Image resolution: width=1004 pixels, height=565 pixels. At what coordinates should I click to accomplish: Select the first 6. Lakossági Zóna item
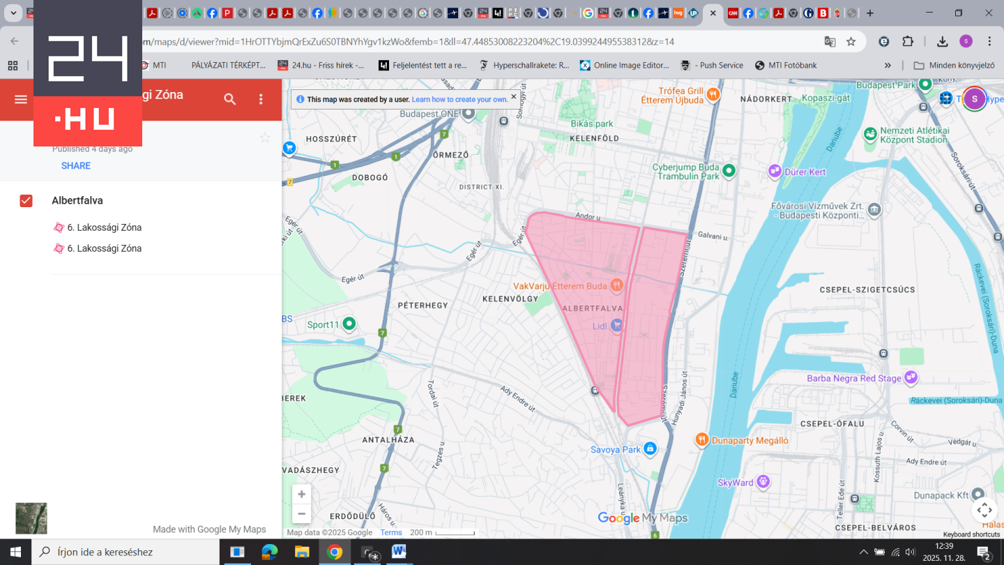click(104, 227)
